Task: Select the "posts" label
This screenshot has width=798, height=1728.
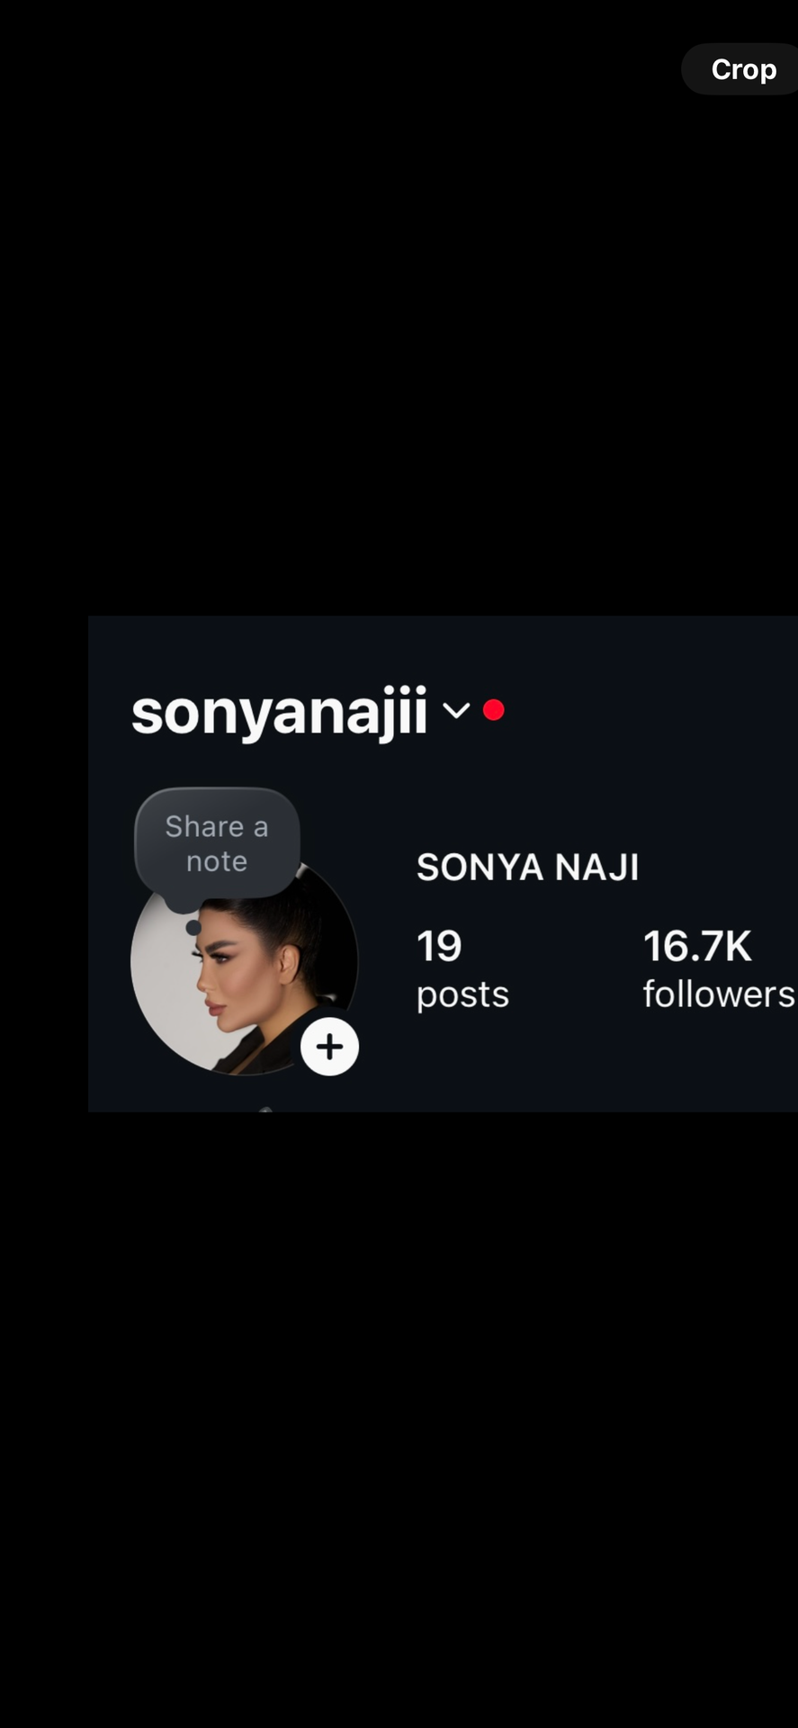Action: [462, 994]
